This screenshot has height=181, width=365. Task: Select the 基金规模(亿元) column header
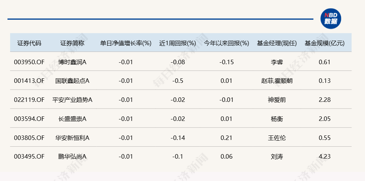pos(325,43)
